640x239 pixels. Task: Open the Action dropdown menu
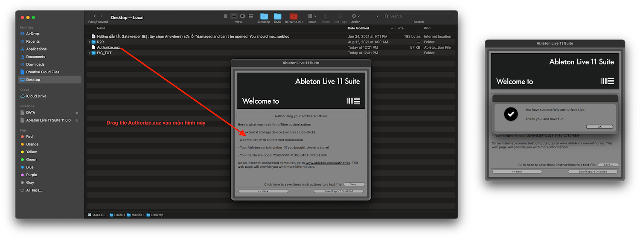pyautogui.click(x=356, y=16)
